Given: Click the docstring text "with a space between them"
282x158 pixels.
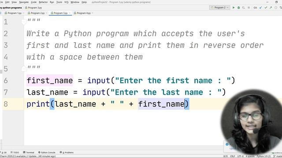Looking at the screenshot, I should (85, 57).
